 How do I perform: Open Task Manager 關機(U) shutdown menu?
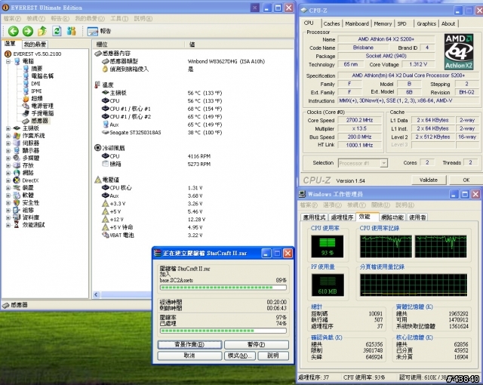tap(380, 205)
